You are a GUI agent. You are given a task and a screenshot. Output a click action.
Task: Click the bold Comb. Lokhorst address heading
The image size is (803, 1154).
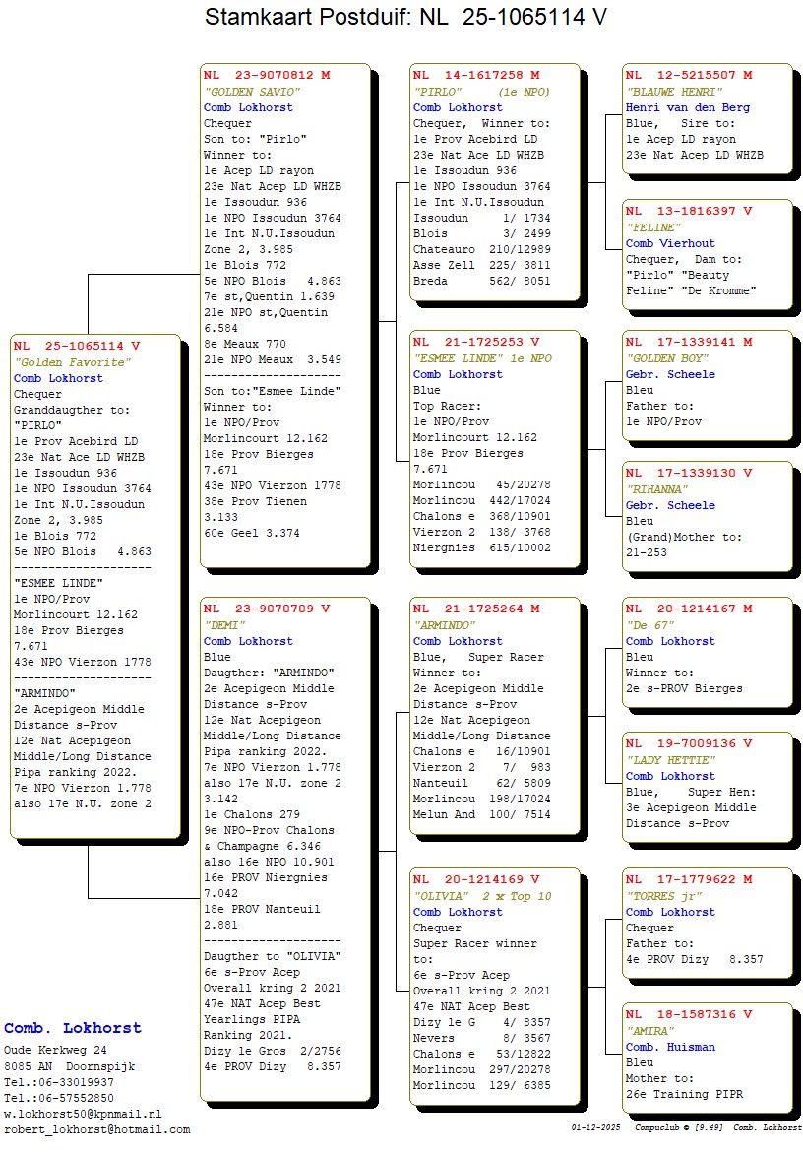click(x=73, y=1028)
